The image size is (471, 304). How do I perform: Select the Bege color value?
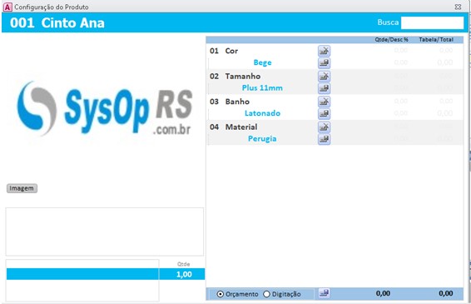click(x=262, y=62)
